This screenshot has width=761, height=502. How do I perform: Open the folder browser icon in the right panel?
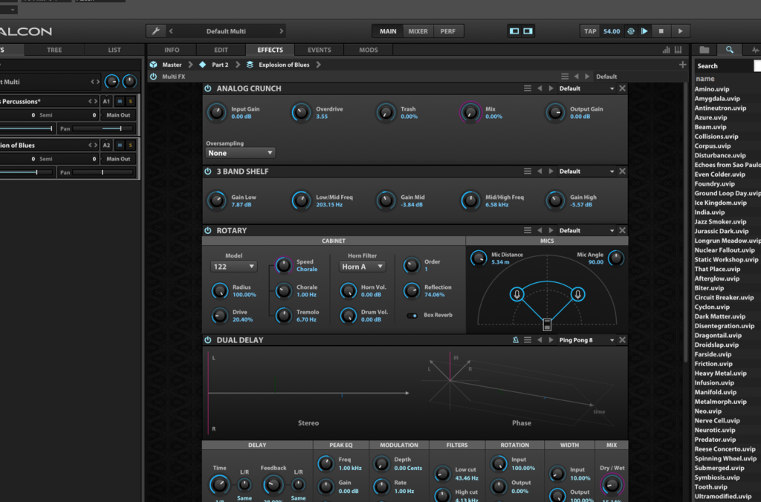click(x=705, y=50)
